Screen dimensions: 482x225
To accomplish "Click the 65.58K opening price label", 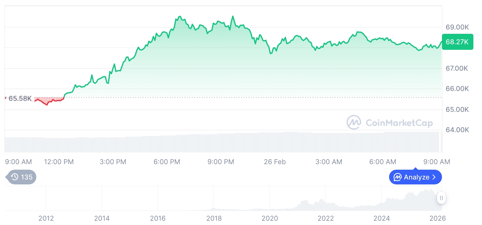I will tap(20, 99).
